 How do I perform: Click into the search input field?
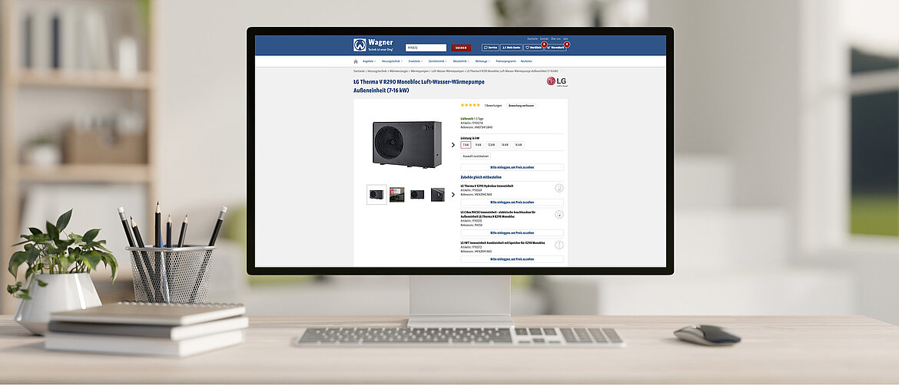pyautogui.click(x=426, y=48)
